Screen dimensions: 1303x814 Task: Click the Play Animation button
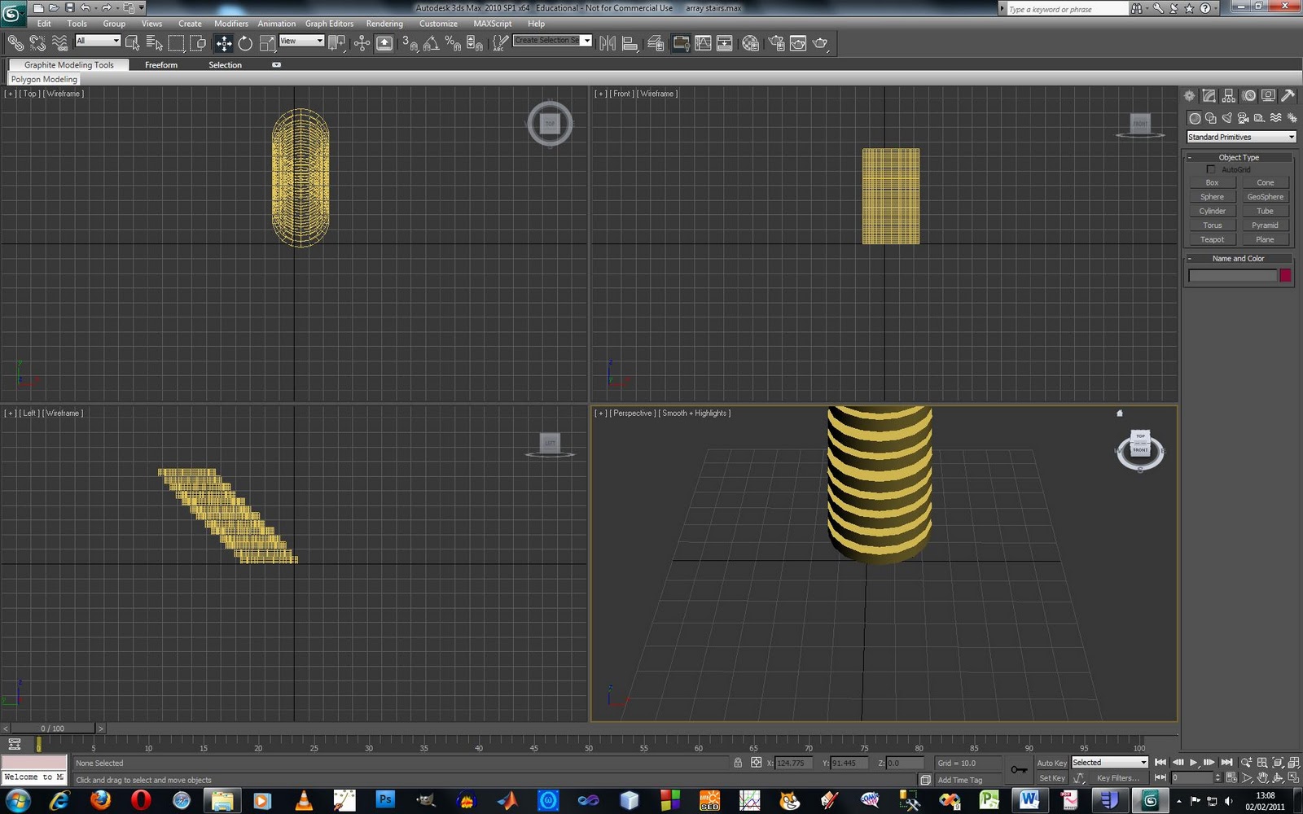[1193, 763]
